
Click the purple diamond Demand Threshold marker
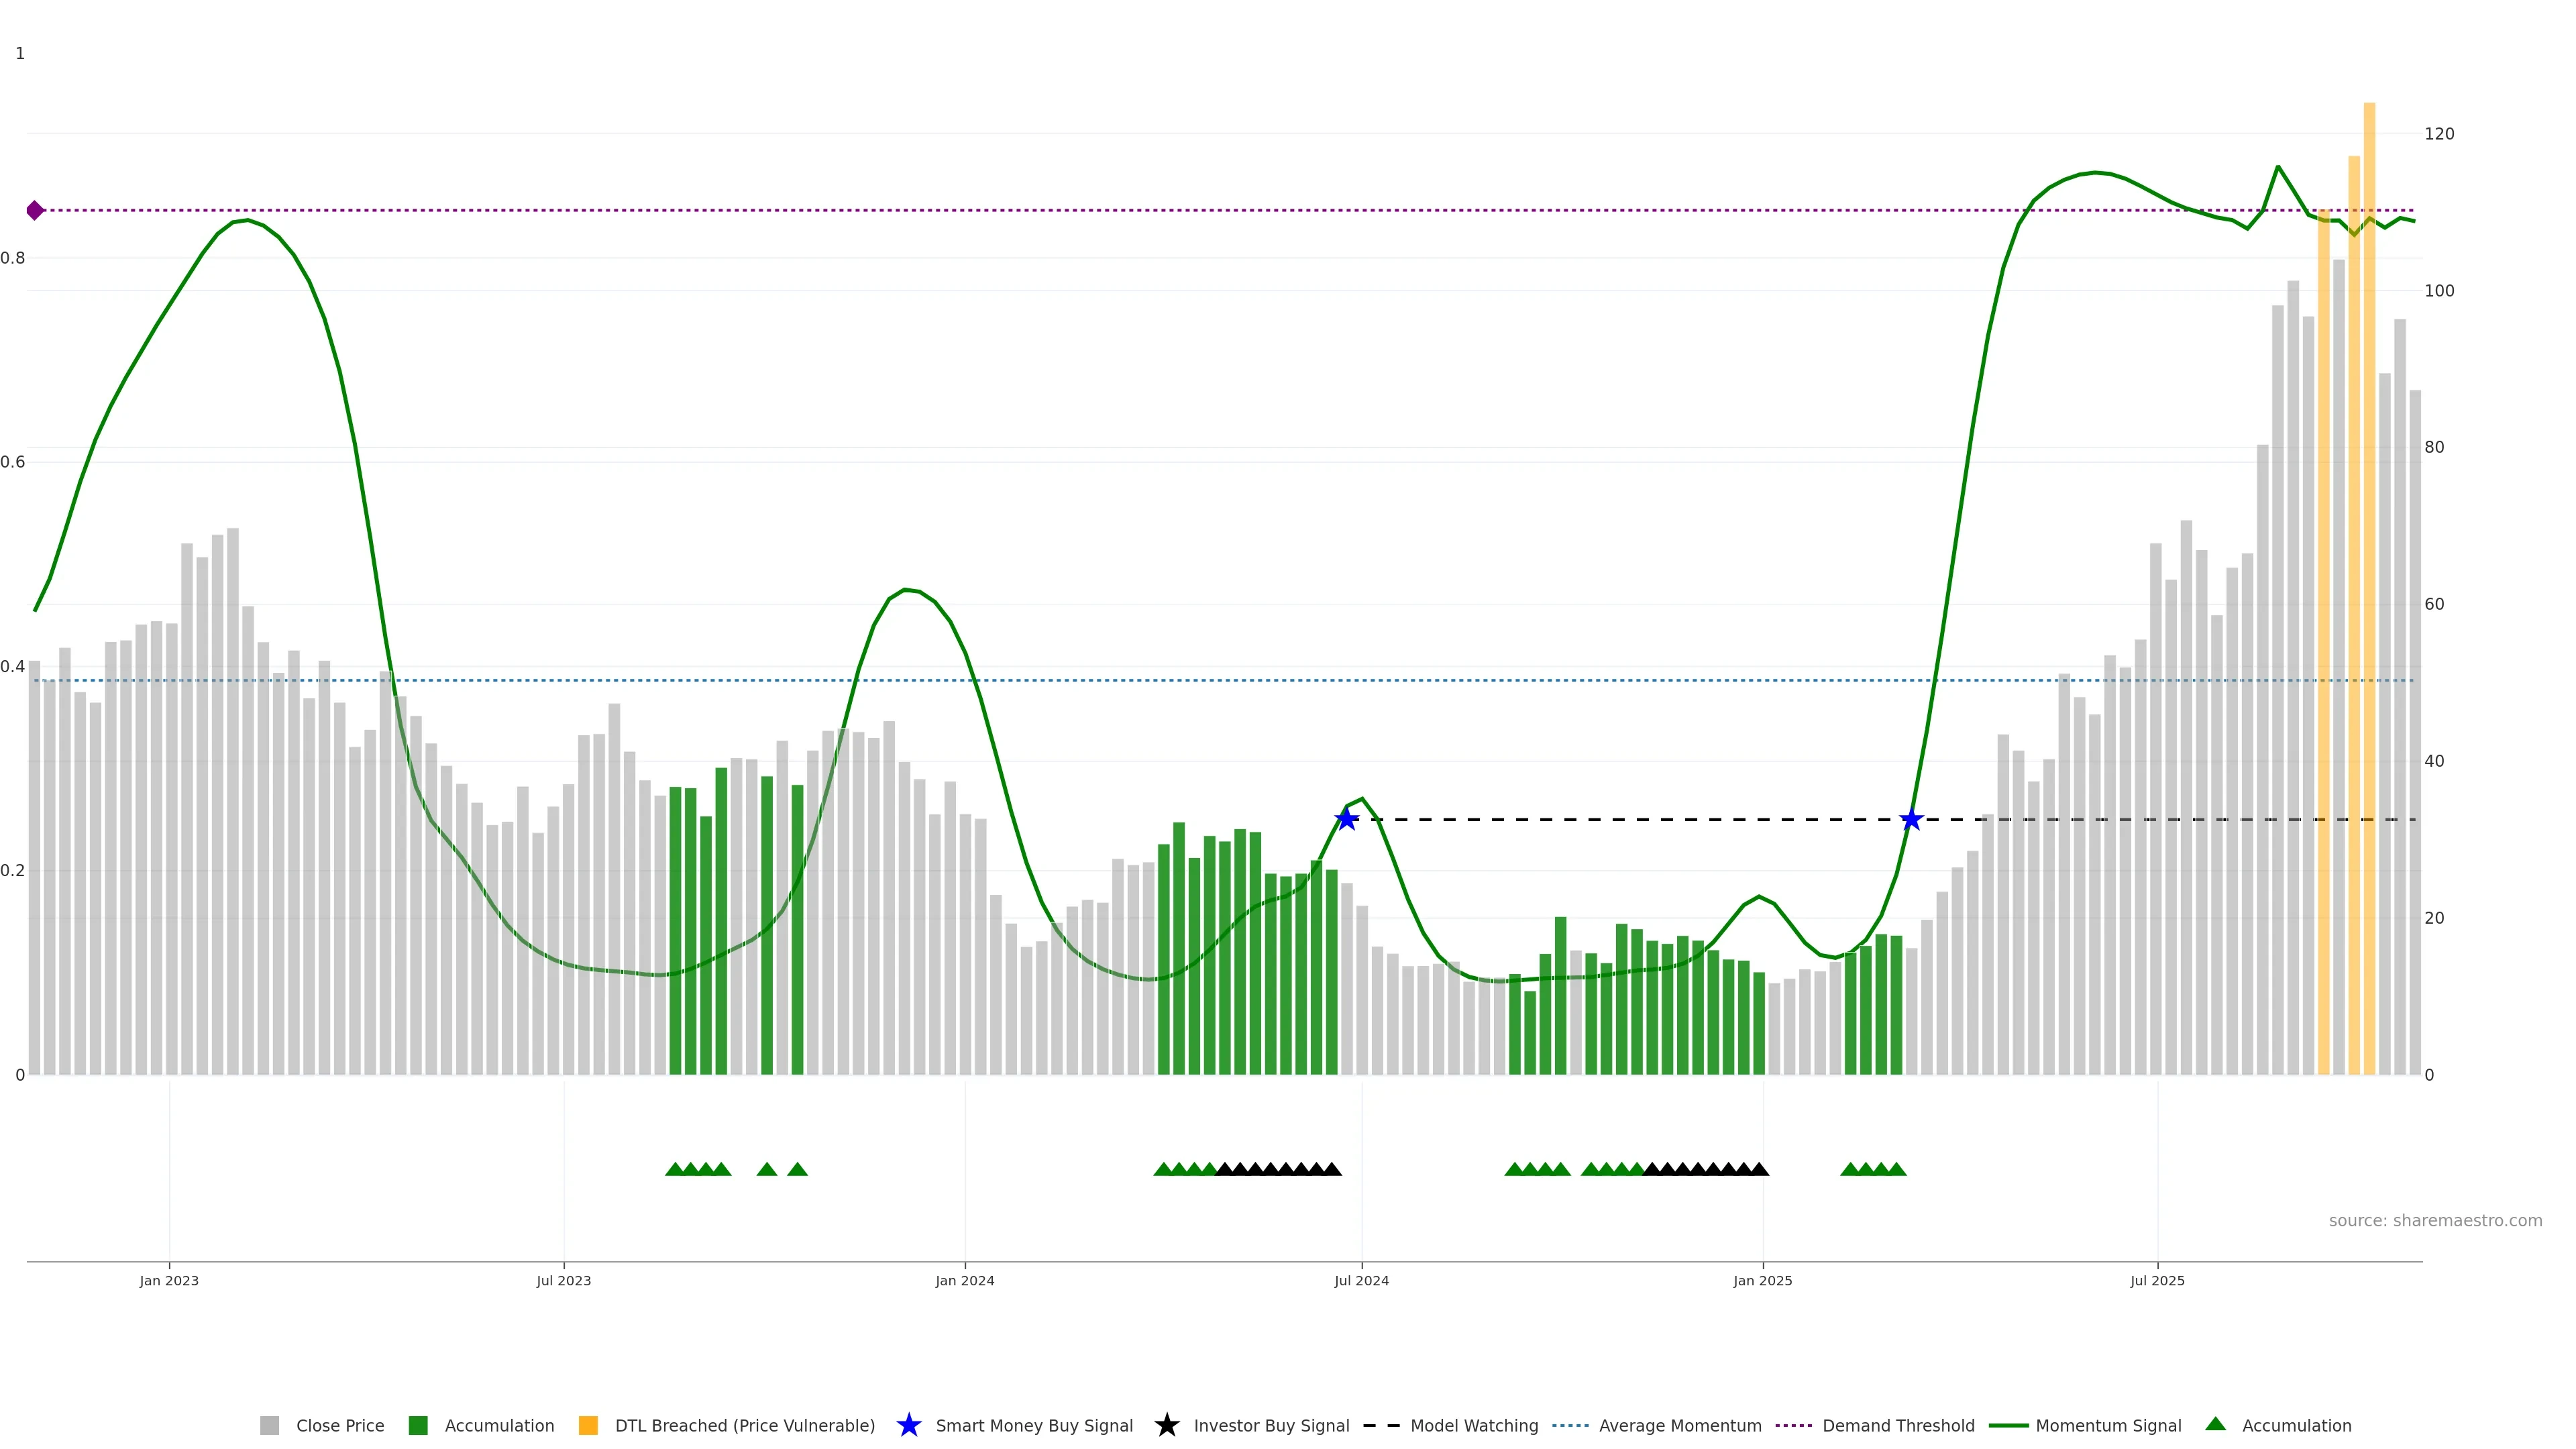[35, 210]
